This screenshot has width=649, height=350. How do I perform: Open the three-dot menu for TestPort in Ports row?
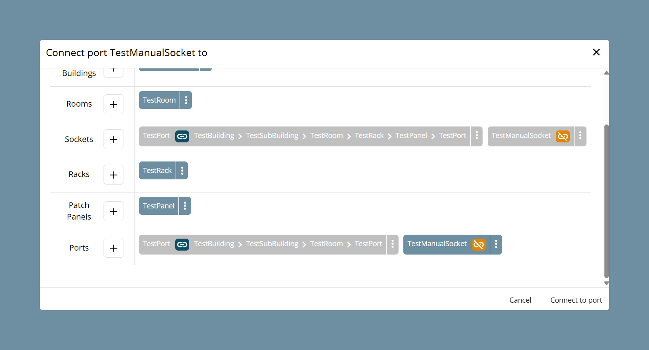393,244
